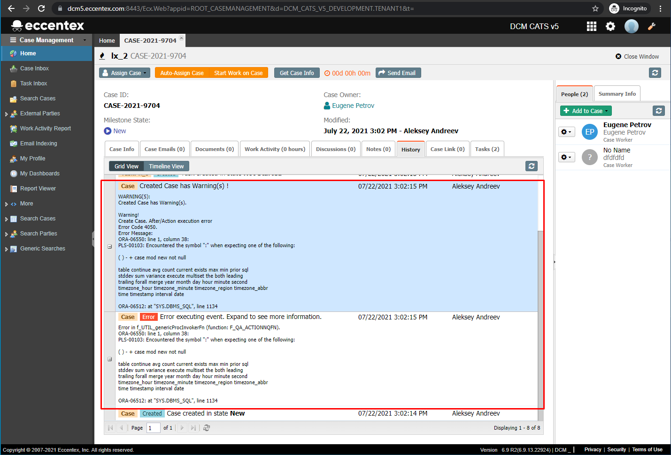
Task: Switch to Case Info tab
Action: 122,149
